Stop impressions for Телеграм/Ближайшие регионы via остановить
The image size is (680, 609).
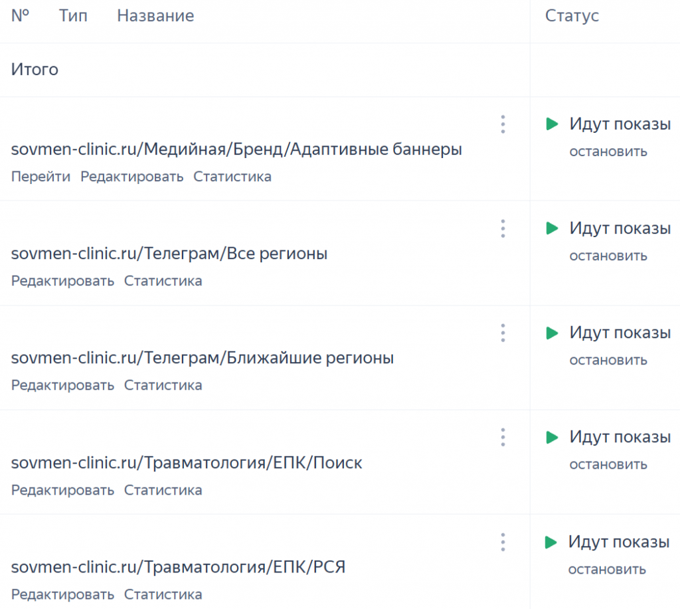pyautogui.click(x=608, y=361)
